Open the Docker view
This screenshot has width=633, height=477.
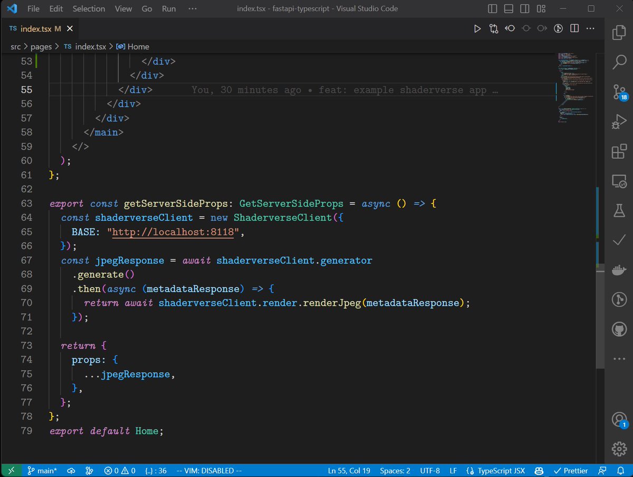(619, 270)
